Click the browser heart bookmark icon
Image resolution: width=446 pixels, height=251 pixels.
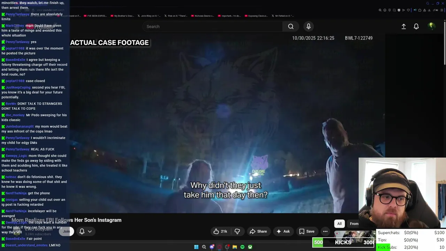(408, 10)
